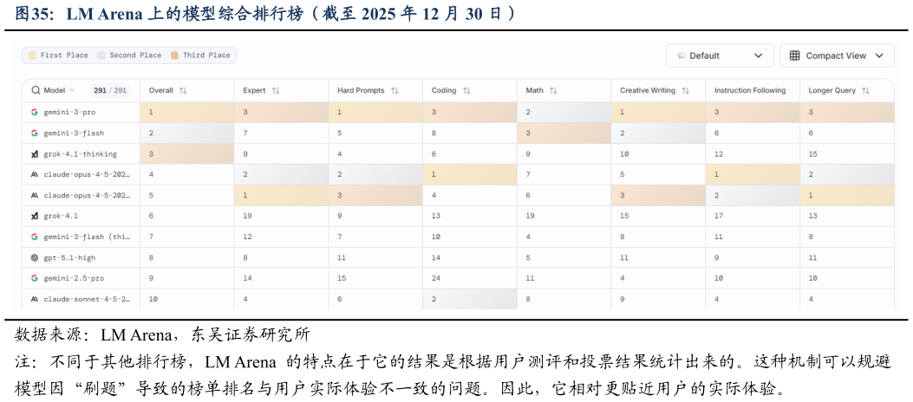Click the Google logo beside gemini-3-flash ranked 2
Image resolution: width=913 pixels, height=402 pixels.
[35, 133]
